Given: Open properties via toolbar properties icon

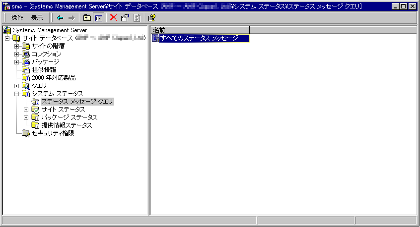Looking at the screenshot, I should (x=125, y=18).
